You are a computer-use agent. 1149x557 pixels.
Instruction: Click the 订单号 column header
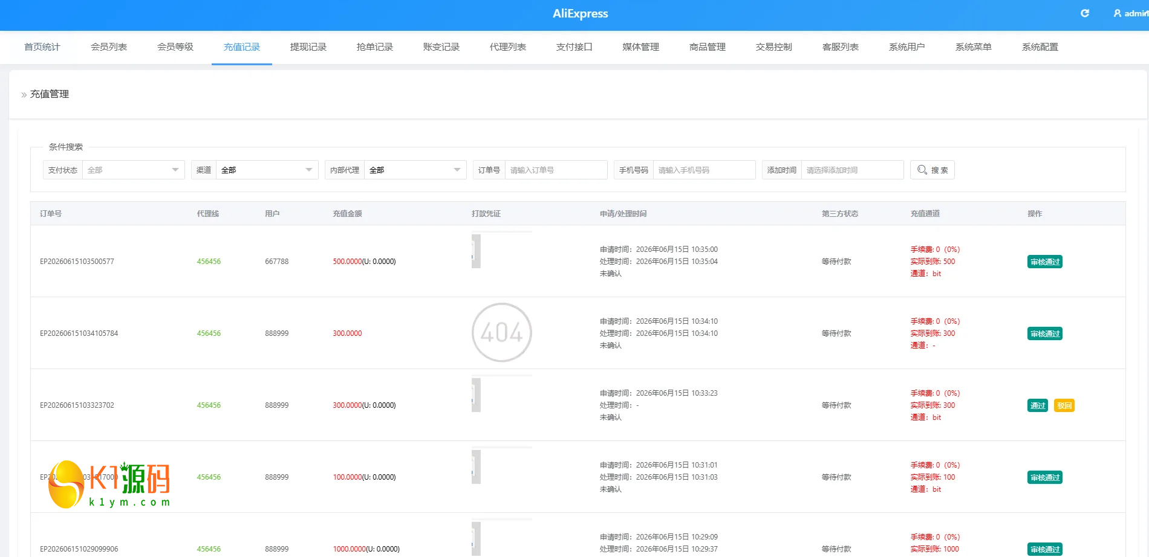[51, 214]
